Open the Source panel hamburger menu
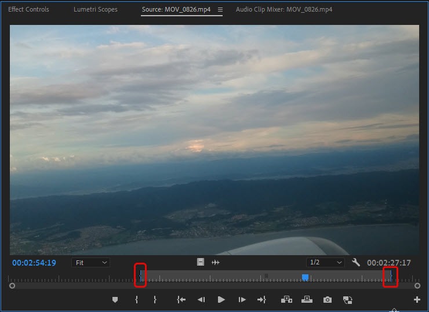This screenshot has height=312, width=429. 220,10
